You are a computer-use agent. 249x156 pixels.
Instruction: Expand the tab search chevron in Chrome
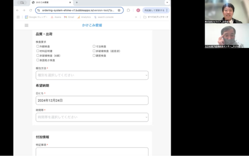[x=167, y=2]
